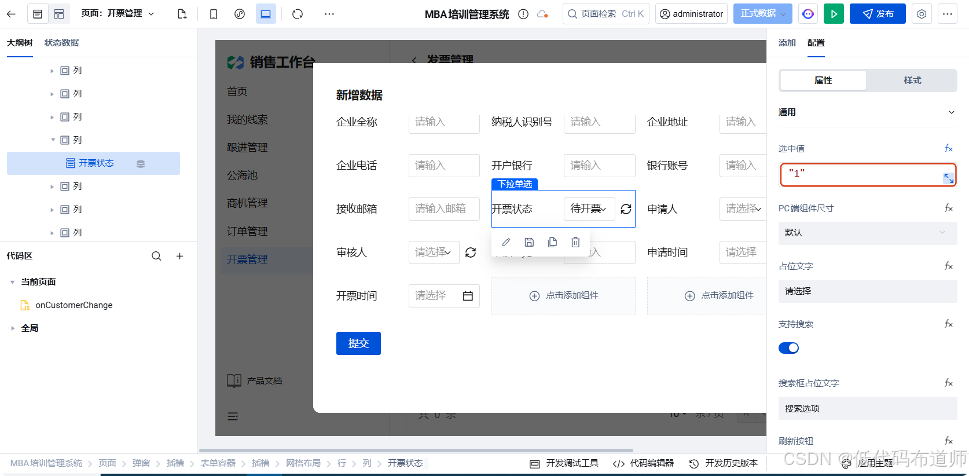This screenshot has width=969, height=476.
Task: Open the page selector 开票管理 dropdown
Action: click(x=118, y=13)
